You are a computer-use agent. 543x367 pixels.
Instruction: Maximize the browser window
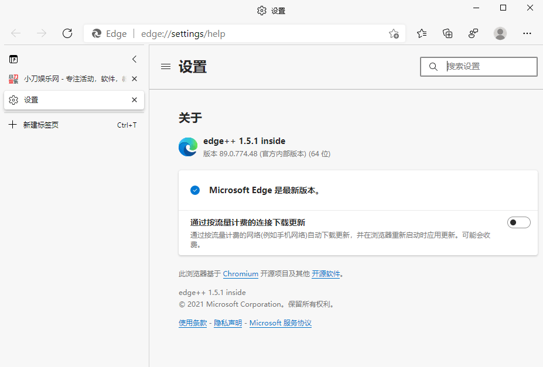(503, 8)
